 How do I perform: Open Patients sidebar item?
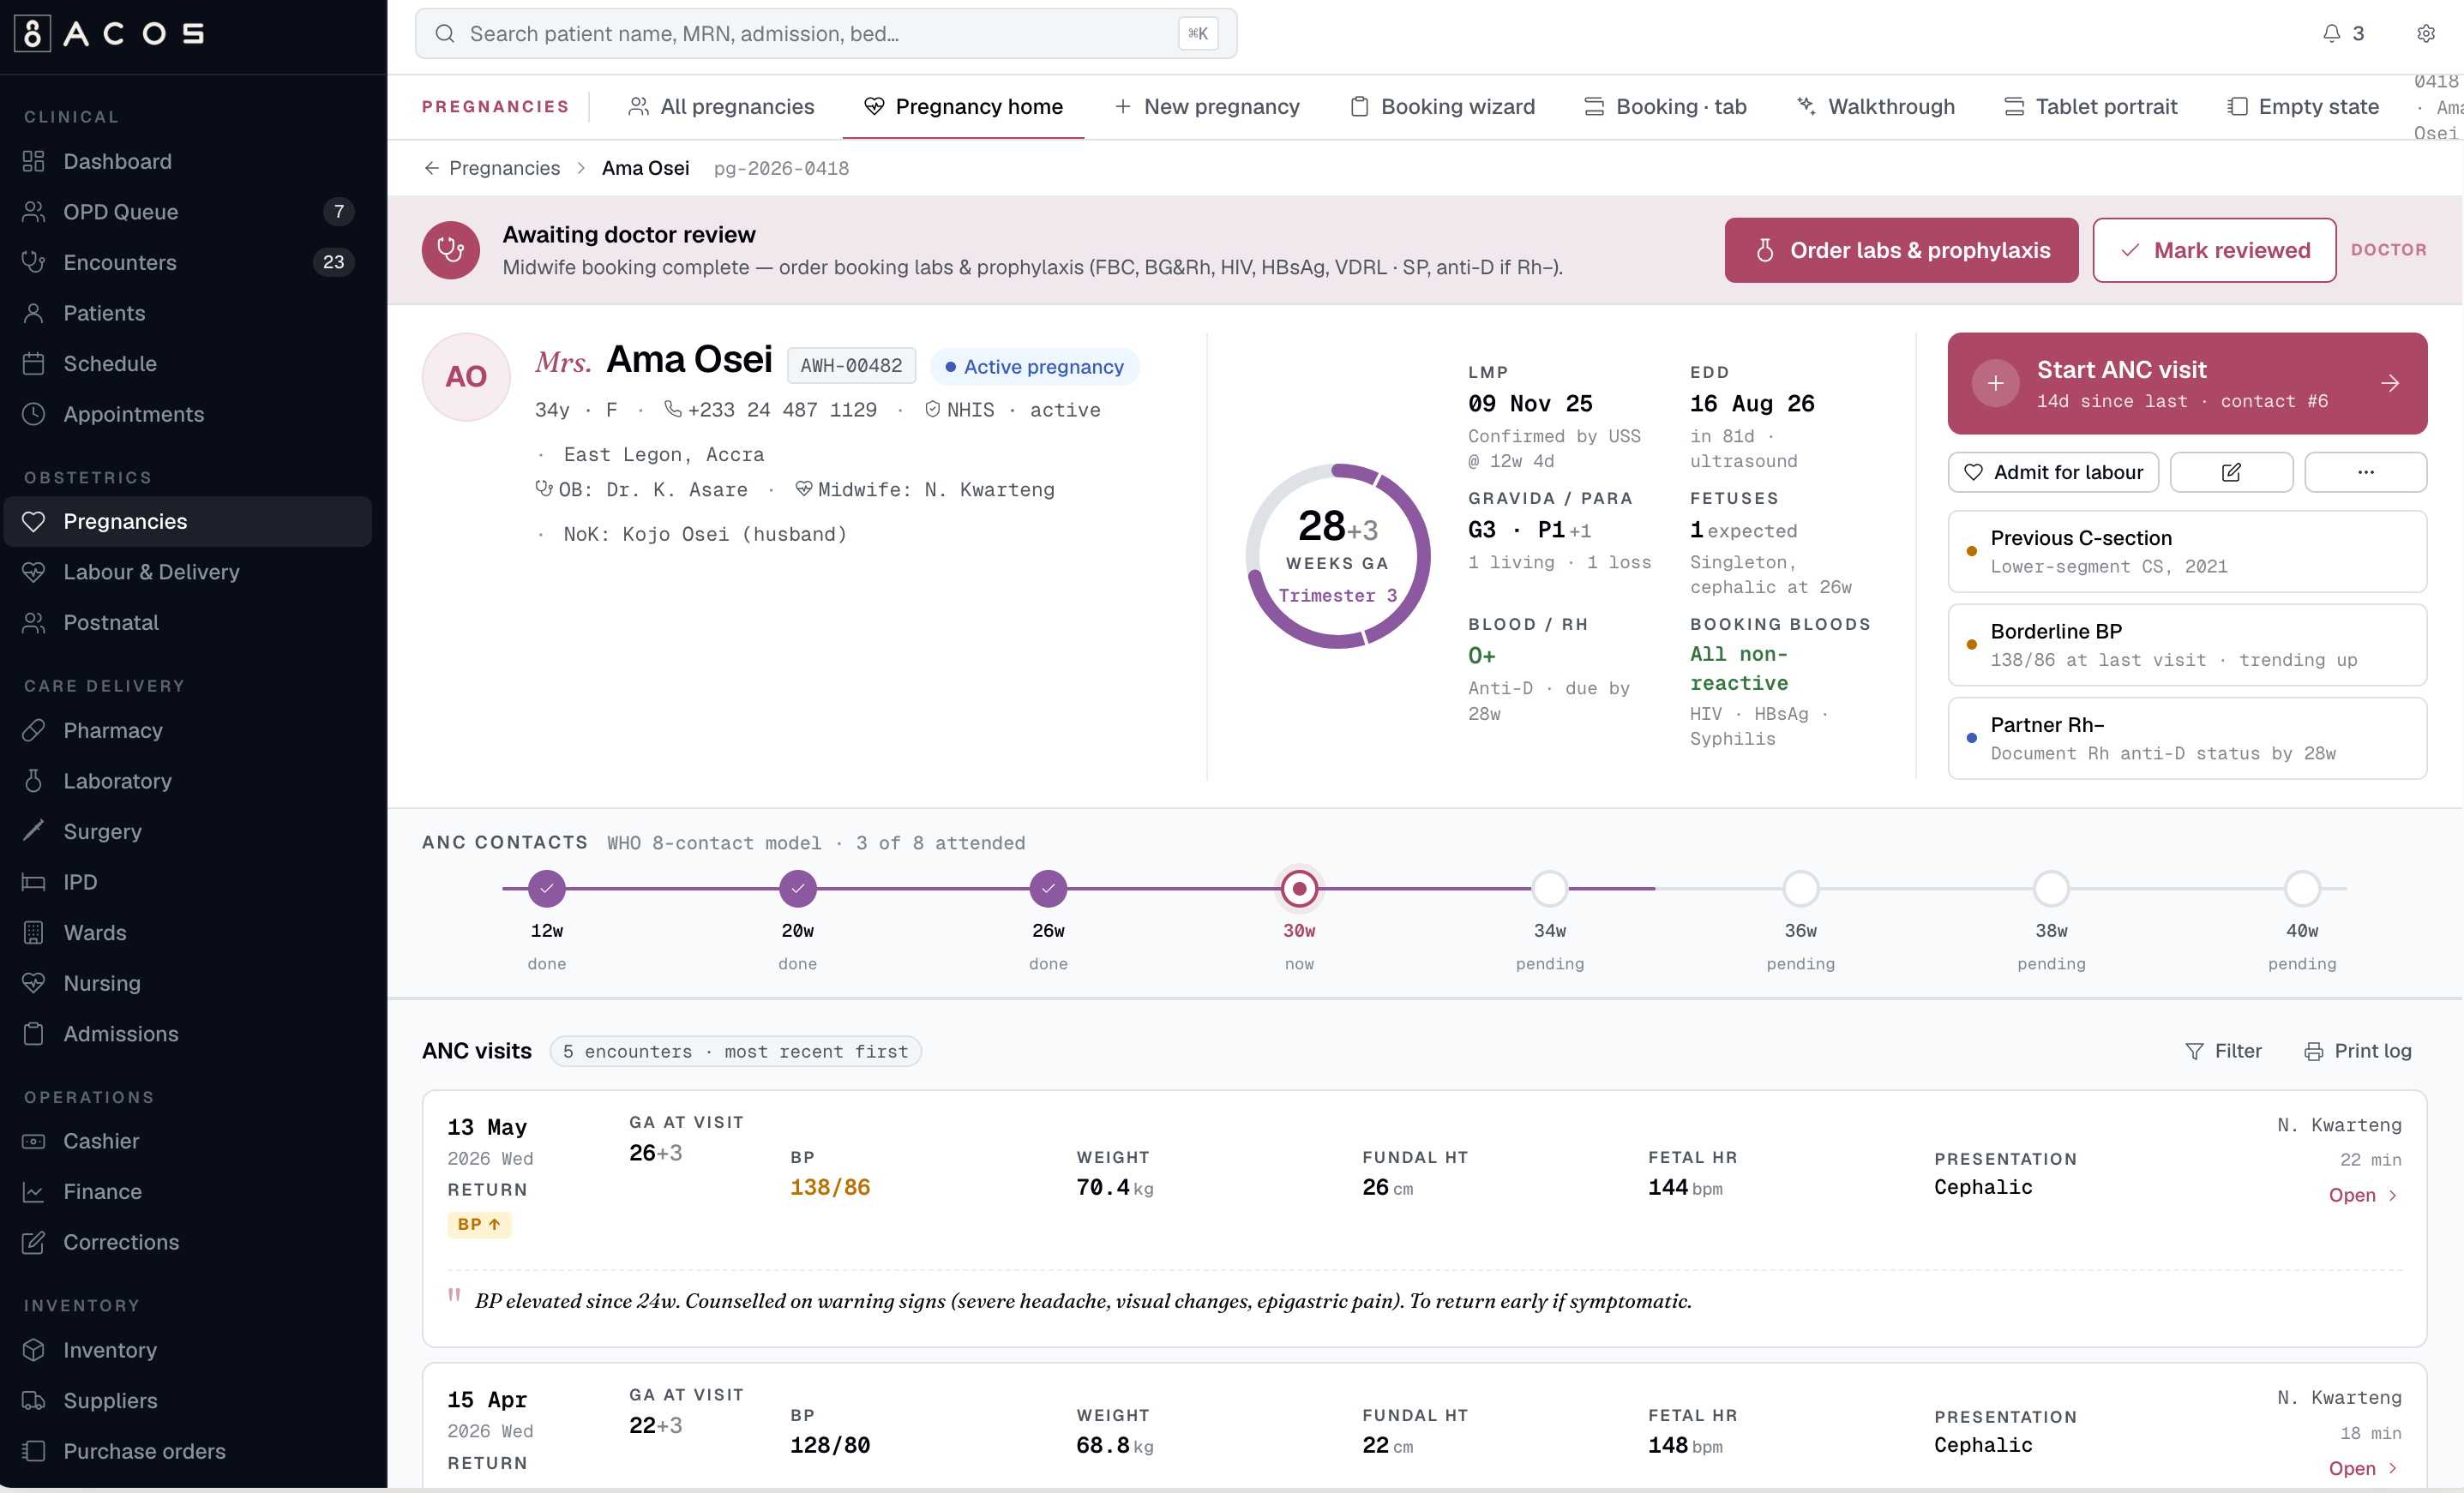point(188,313)
